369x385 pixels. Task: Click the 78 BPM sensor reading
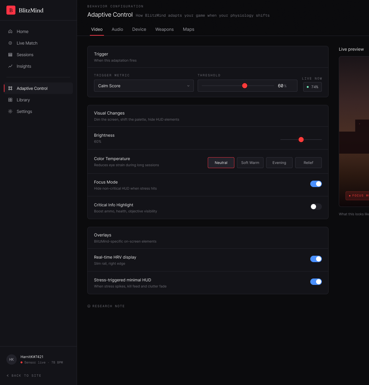57,363
